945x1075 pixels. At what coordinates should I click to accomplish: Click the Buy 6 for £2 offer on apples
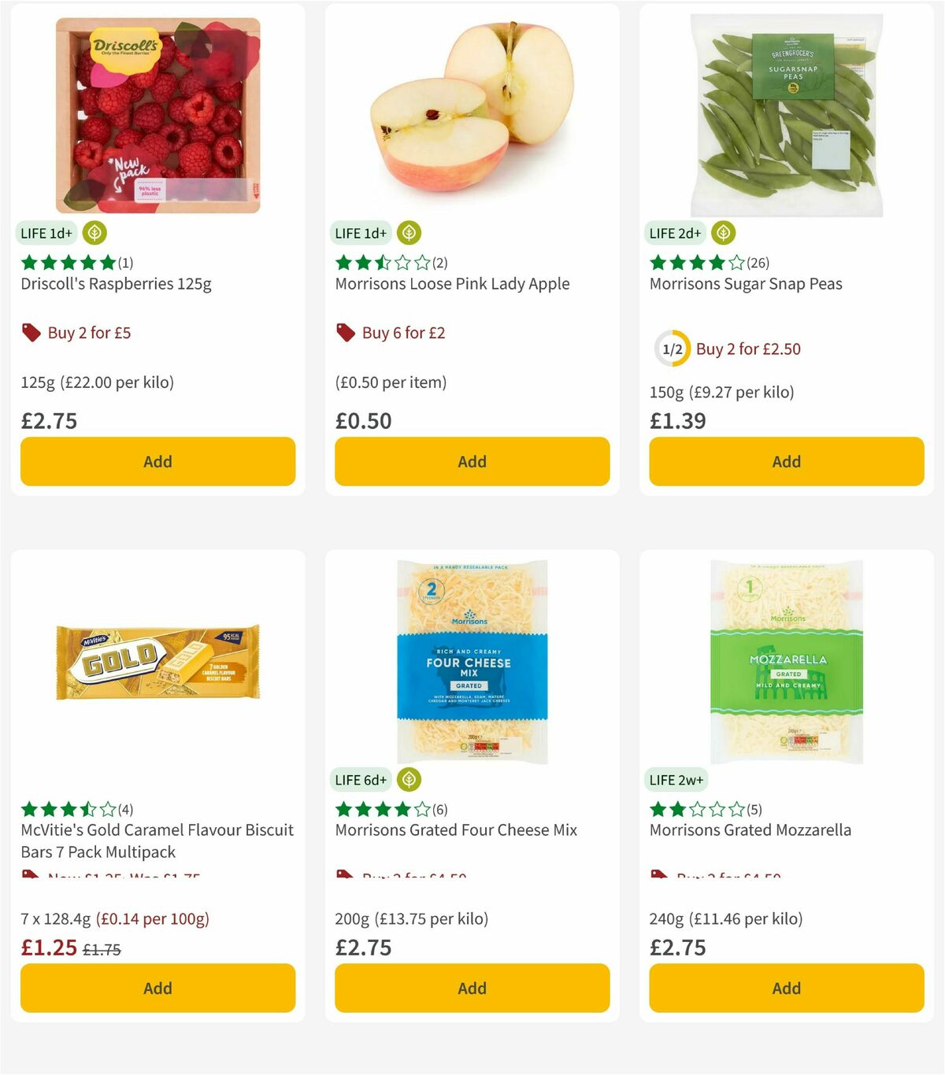[402, 333]
